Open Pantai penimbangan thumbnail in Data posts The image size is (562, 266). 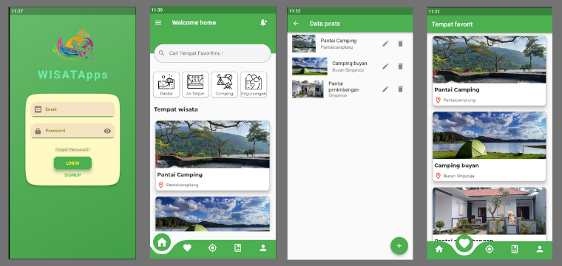pos(308,89)
